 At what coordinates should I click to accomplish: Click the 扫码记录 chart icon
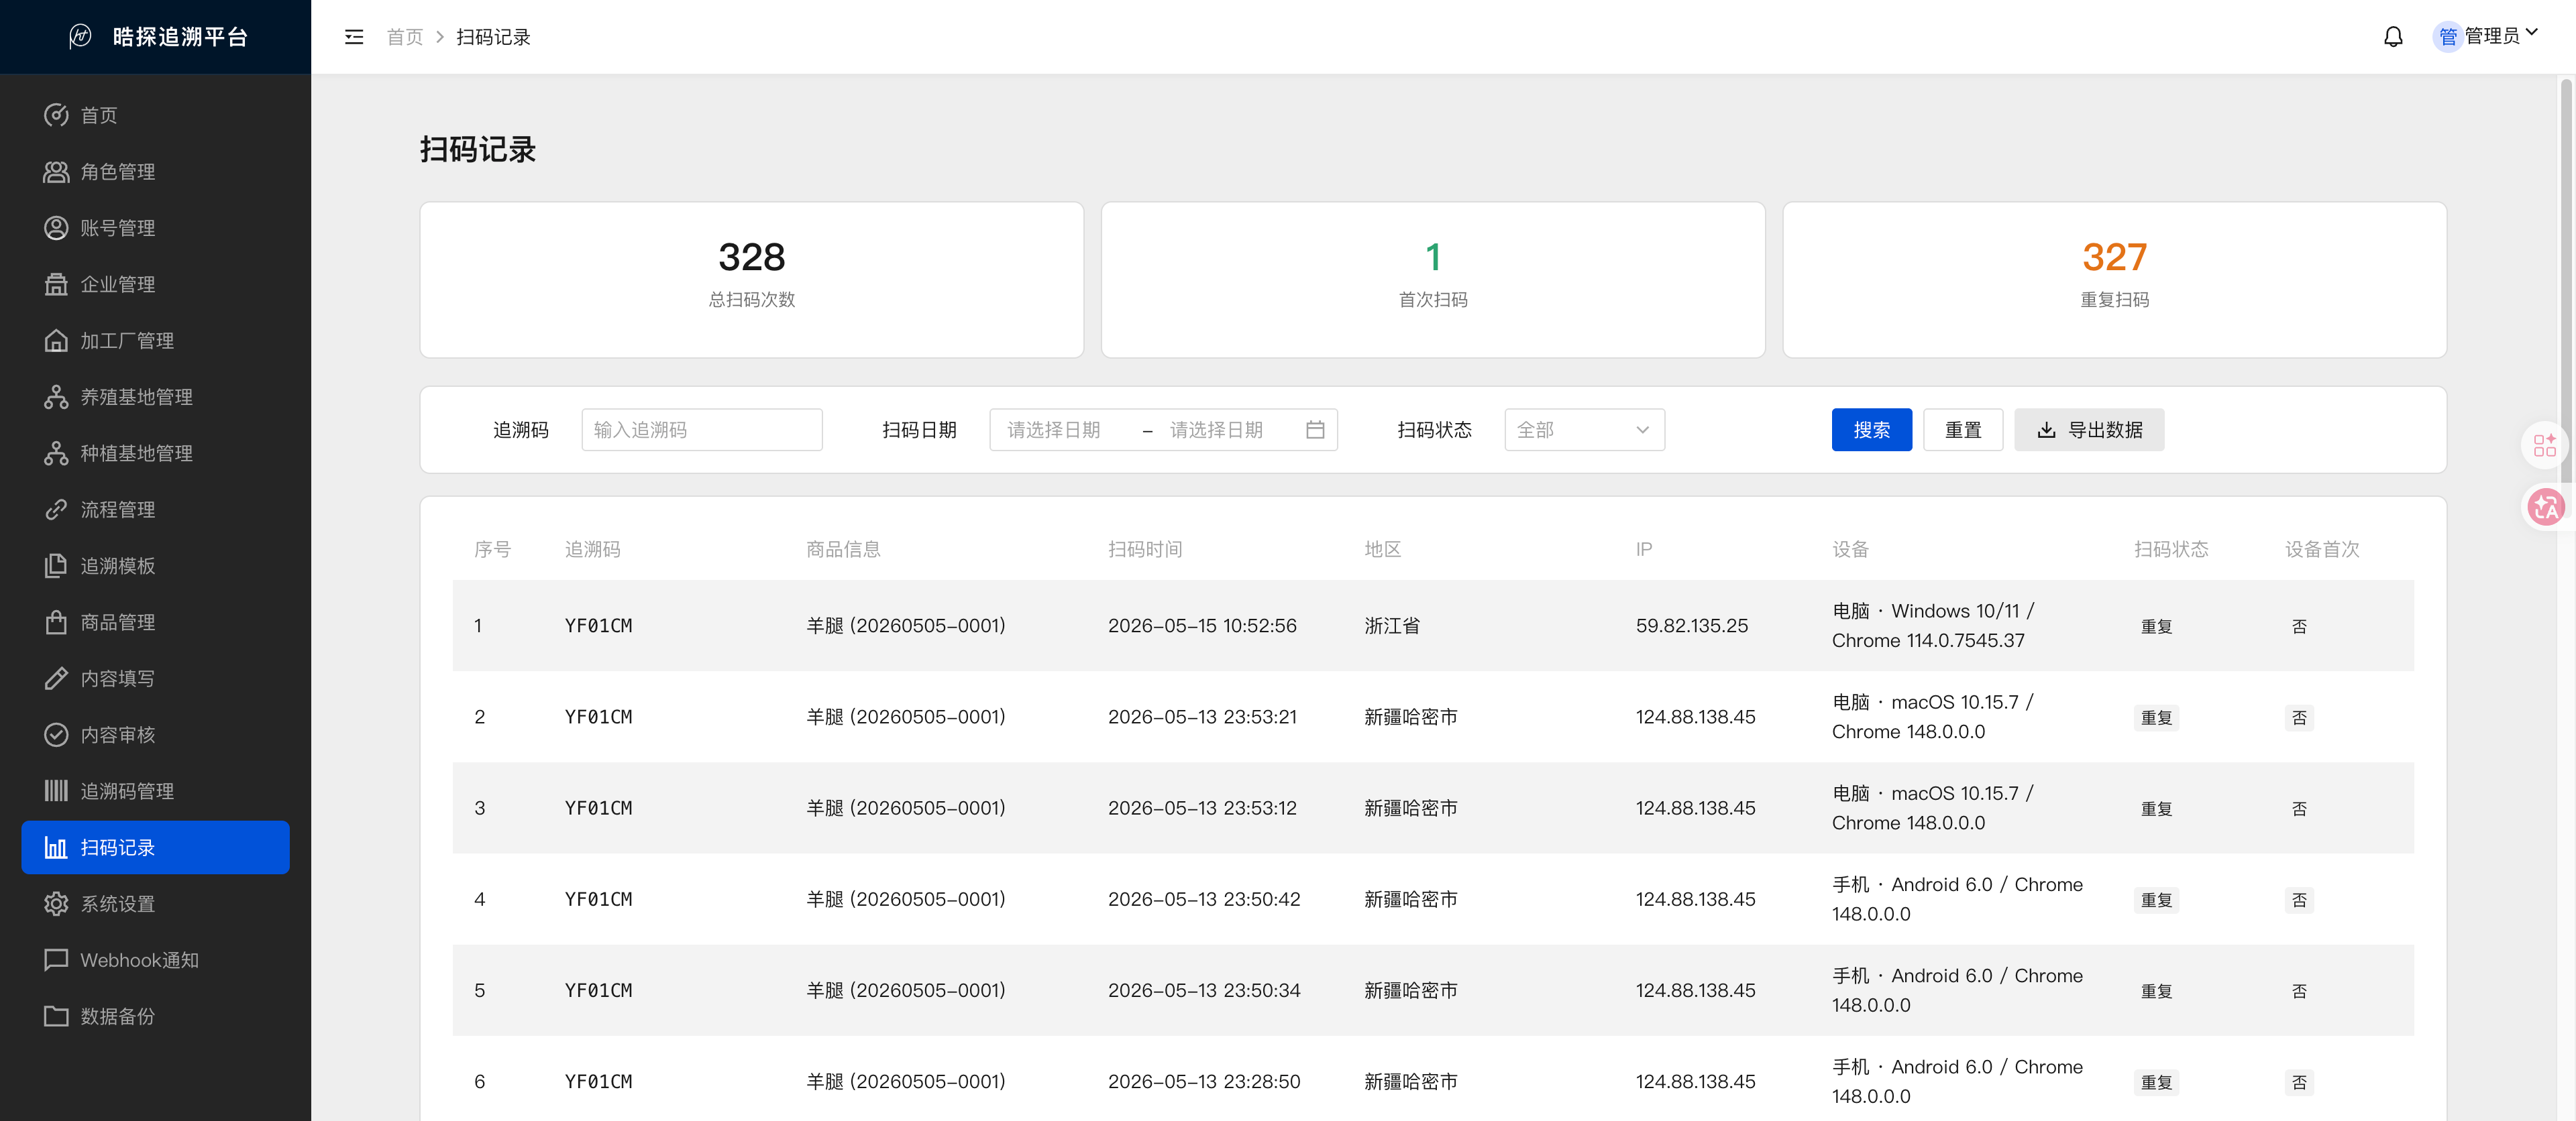pyautogui.click(x=56, y=847)
